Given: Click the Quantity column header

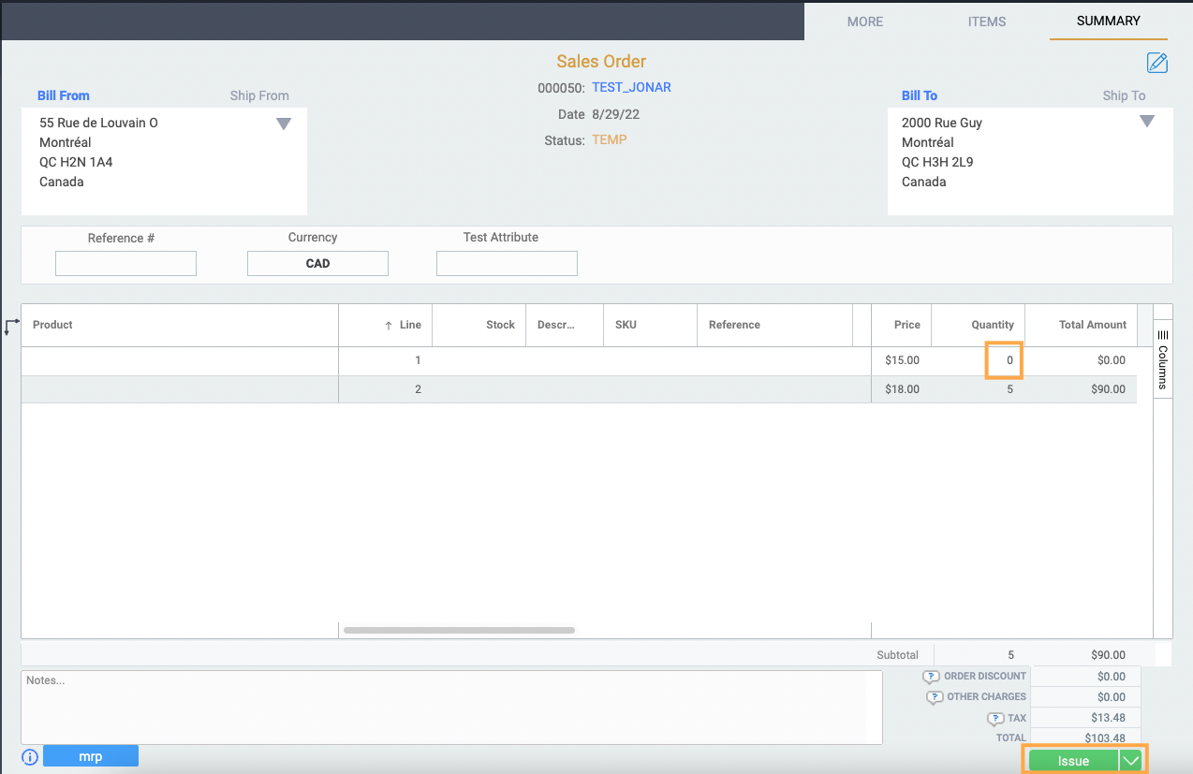Looking at the screenshot, I should tap(978, 325).
